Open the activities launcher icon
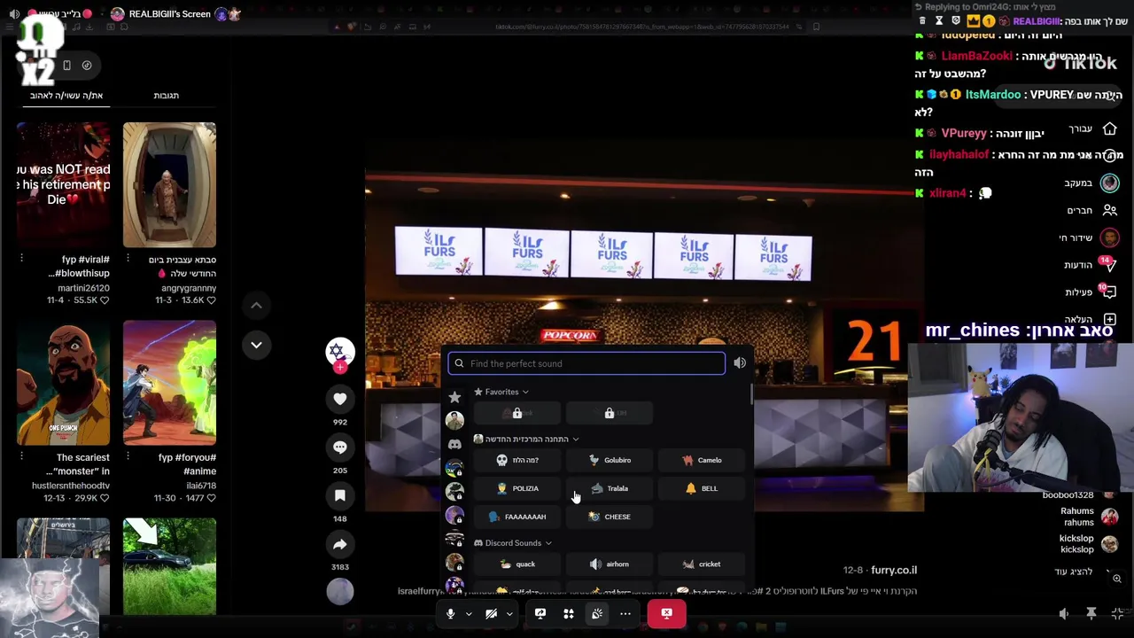 pyautogui.click(x=569, y=613)
